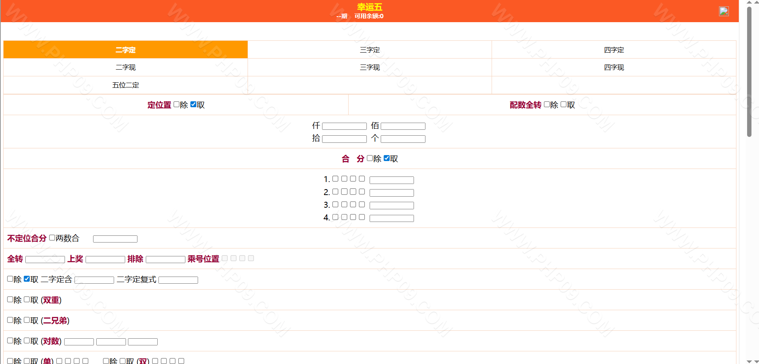759x364 pixels.
Task: Tick the 两数合 checkbox
Action: pos(52,238)
